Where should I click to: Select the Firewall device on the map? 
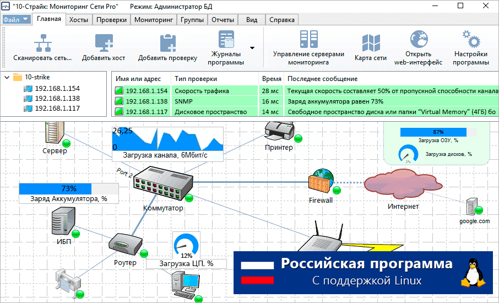321,181
